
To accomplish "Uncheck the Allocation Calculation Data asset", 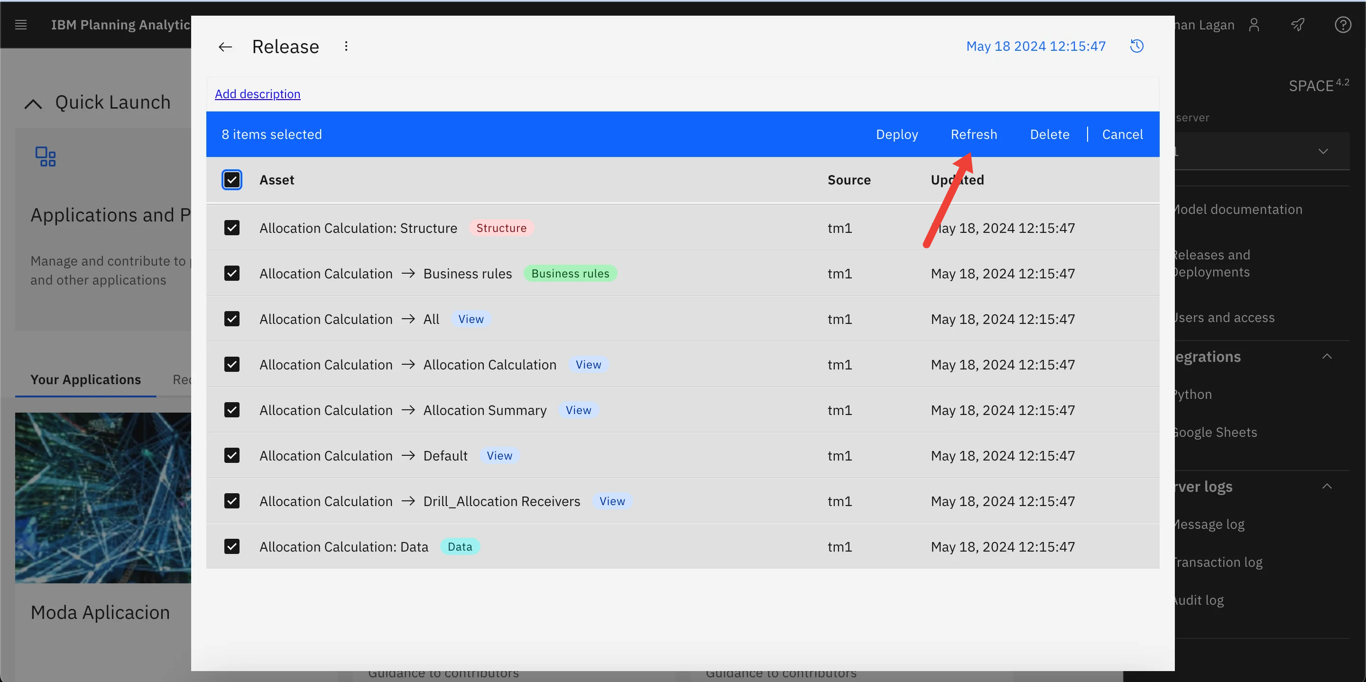I will coord(231,547).
